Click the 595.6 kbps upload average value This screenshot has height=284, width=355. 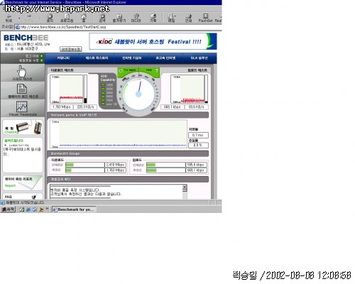click(196, 165)
